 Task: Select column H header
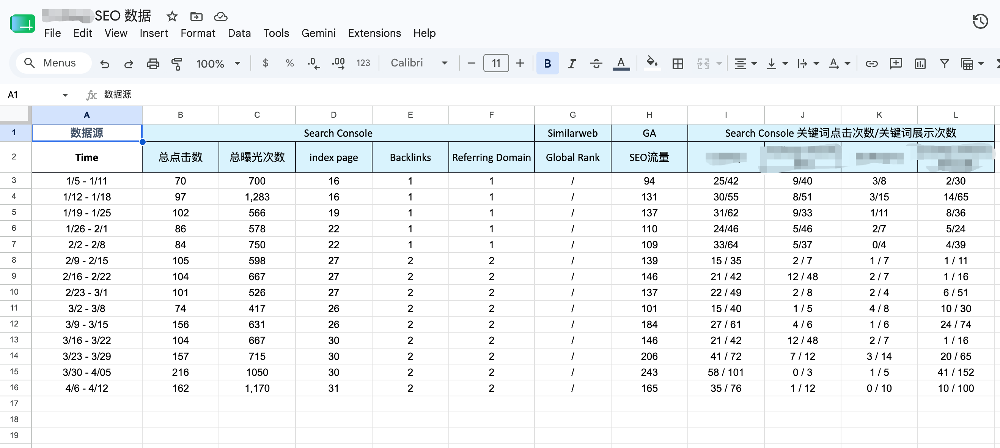649,115
